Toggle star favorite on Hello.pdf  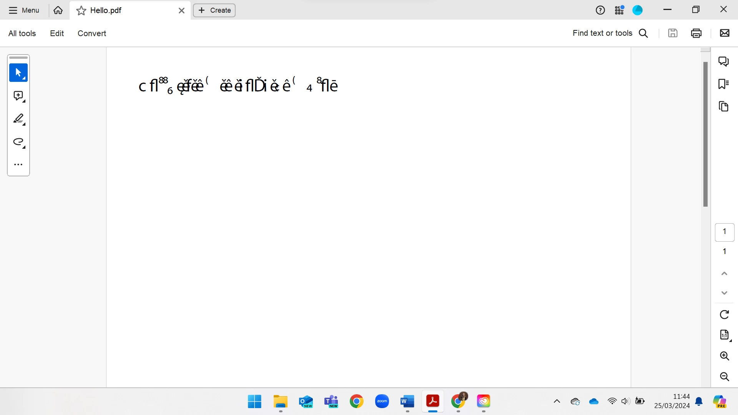(x=81, y=11)
